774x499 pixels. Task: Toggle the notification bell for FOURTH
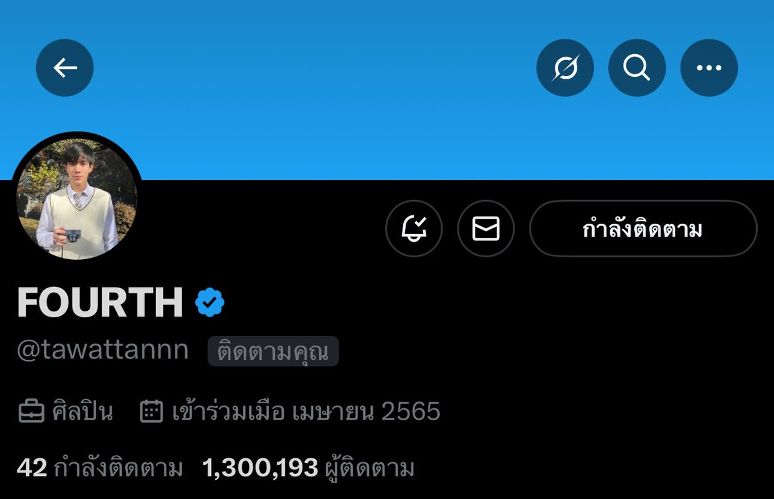414,229
